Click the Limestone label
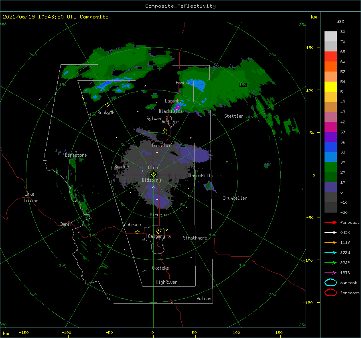Screen dimensions: 361x338 pyautogui.click(x=76, y=155)
